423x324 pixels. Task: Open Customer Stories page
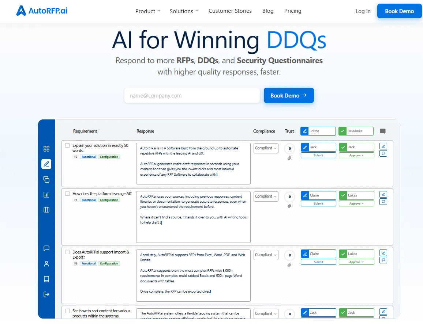click(230, 11)
